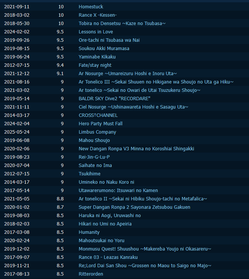Open the Homestuck link

click(x=91, y=7)
